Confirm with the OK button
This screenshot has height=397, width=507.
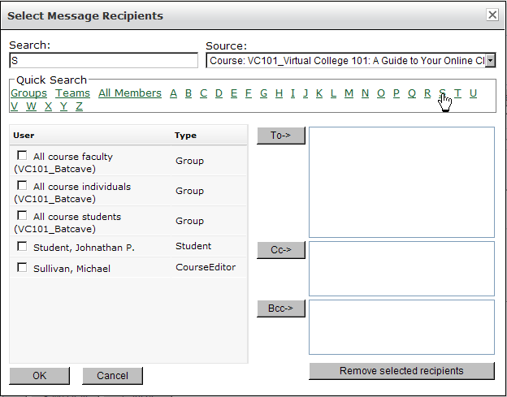pyautogui.click(x=40, y=376)
